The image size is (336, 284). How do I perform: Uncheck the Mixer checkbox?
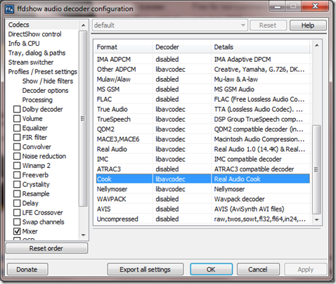pyautogui.click(x=17, y=231)
